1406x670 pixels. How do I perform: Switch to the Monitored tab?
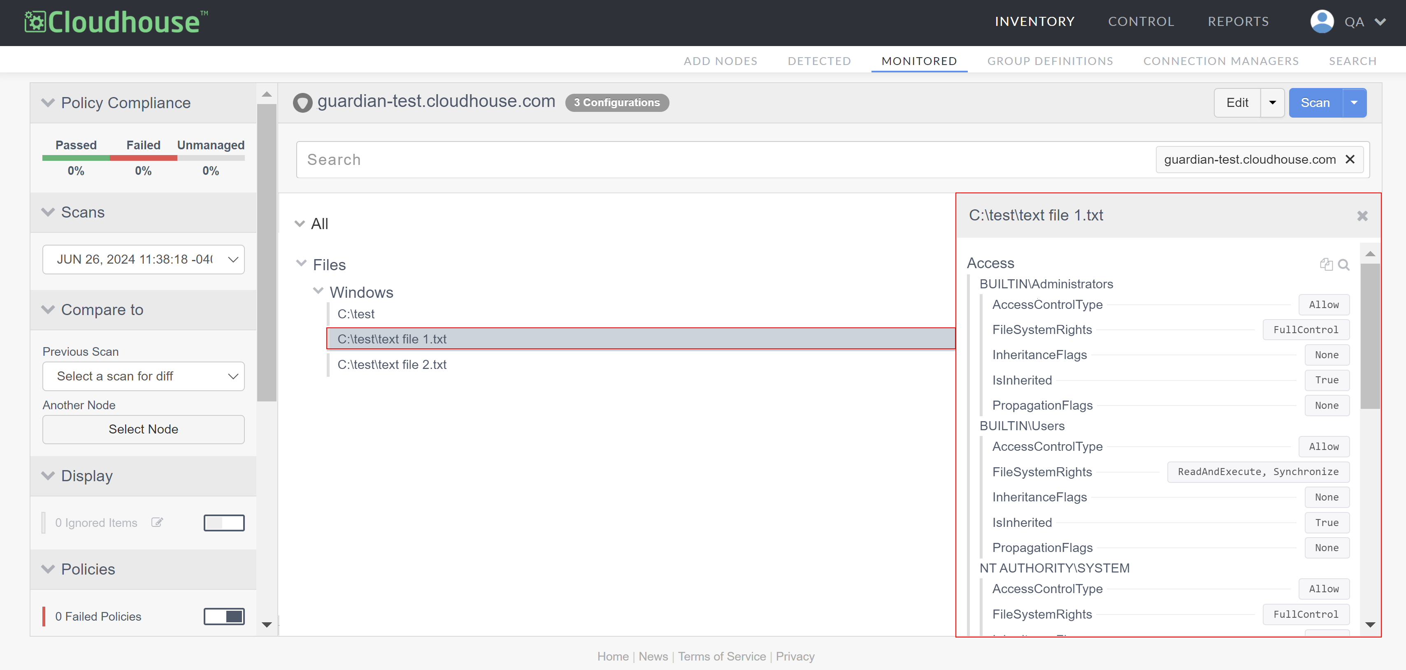click(919, 60)
